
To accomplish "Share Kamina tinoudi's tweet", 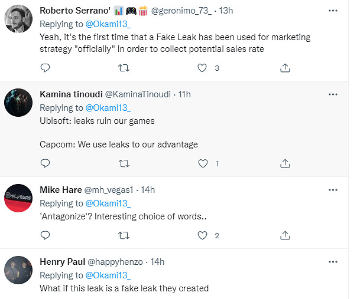I will [x=285, y=163].
